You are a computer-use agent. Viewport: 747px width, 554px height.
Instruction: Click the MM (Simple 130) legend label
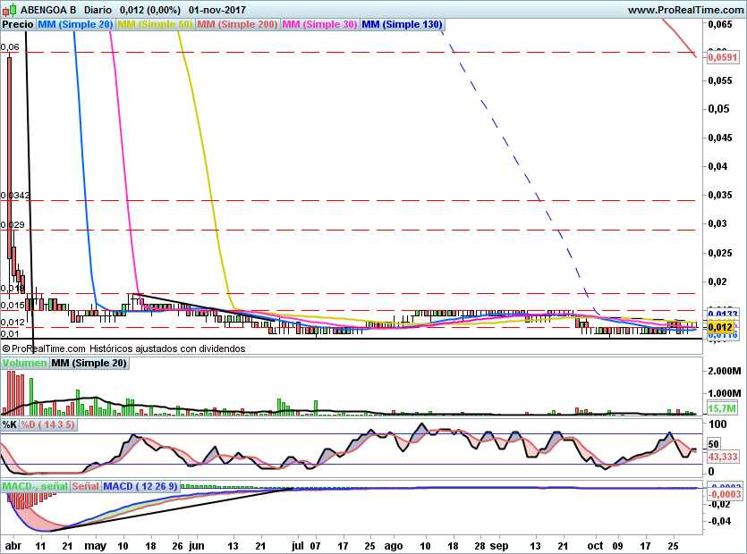point(402,25)
